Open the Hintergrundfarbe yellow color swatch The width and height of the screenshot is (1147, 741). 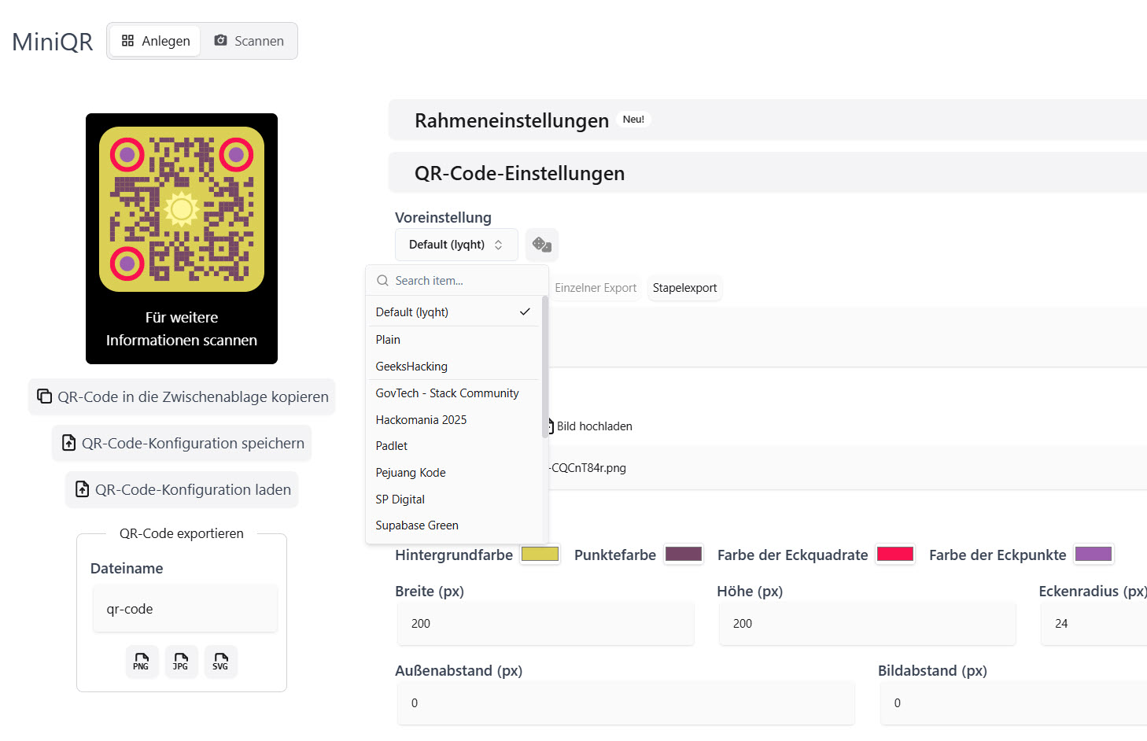pyautogui.click(x=540, y=555)
